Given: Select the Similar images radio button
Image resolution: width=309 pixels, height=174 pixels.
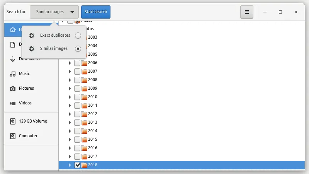Looking at the screenshot, I should [78, 49].
